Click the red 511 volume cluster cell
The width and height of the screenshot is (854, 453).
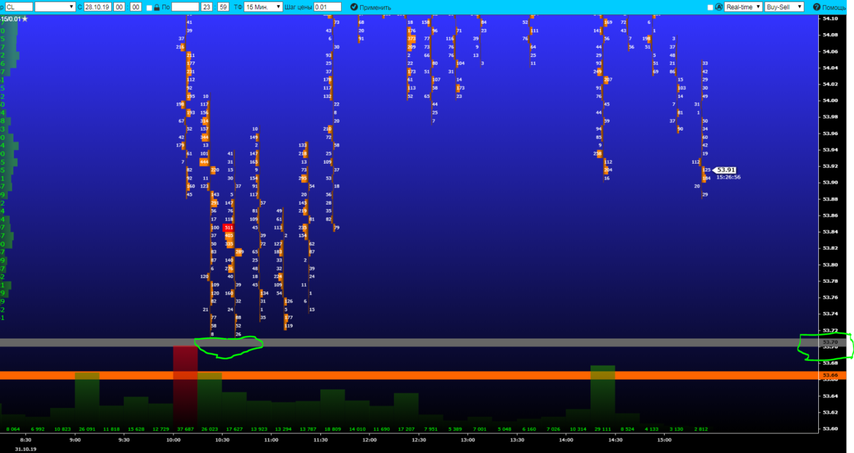(229, 227)
